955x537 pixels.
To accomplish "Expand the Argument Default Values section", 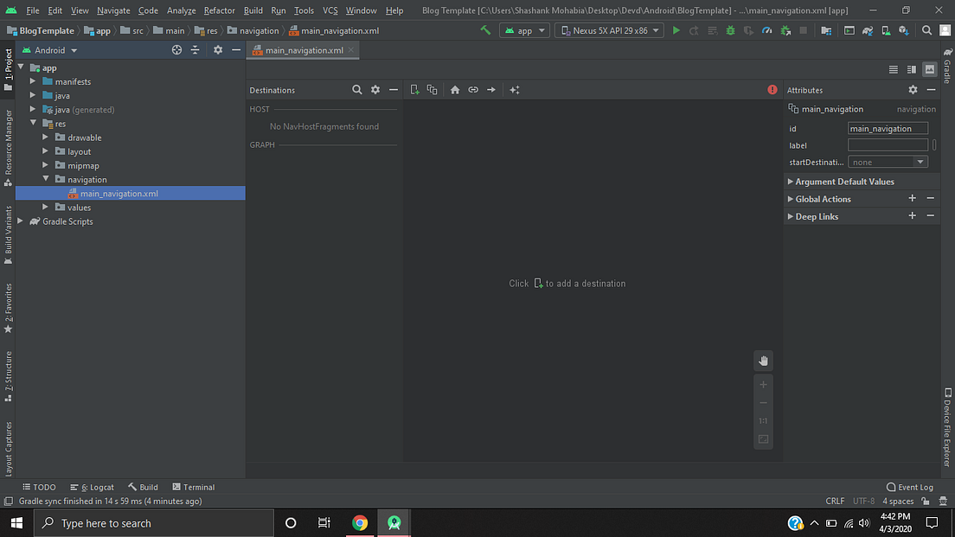I will 790,181.
